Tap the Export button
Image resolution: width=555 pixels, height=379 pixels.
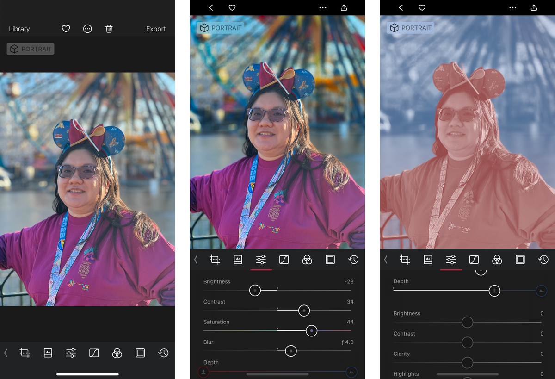click(156, 29)
